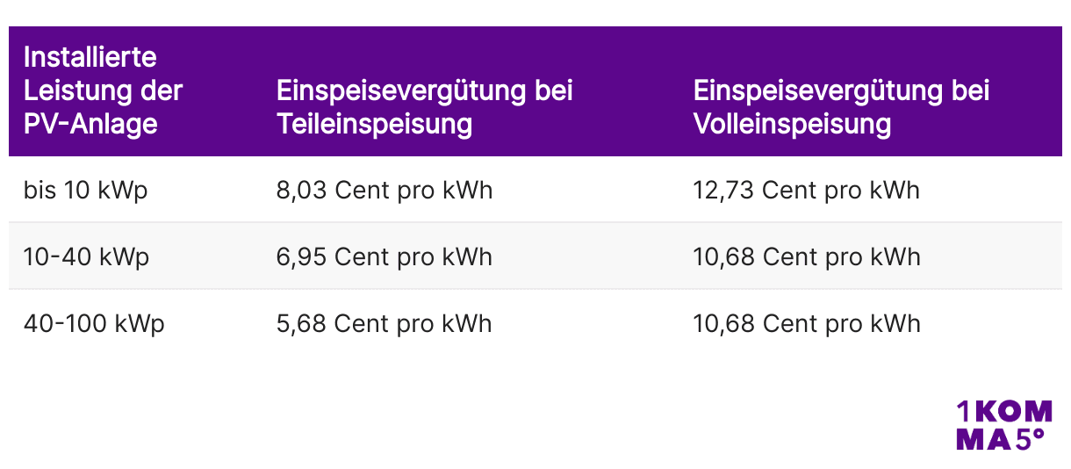The image size is (1071, 469).
Task: Select the '10-40 kWp' row label
Action: tap(86, 256)
